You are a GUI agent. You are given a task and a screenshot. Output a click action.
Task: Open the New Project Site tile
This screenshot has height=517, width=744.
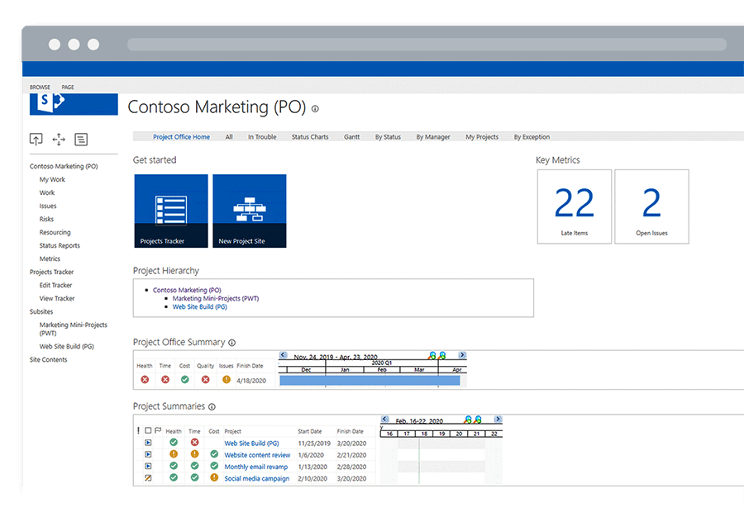pyautogui.click(x=249, y=211)
